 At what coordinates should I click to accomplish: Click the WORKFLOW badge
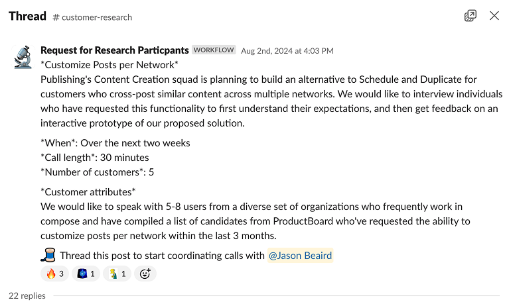pyautogui.click(x=214, y=50)
